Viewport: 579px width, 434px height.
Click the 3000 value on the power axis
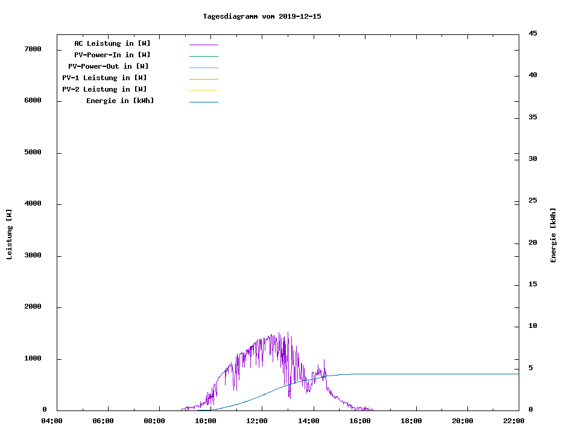[x=33, y=256]
